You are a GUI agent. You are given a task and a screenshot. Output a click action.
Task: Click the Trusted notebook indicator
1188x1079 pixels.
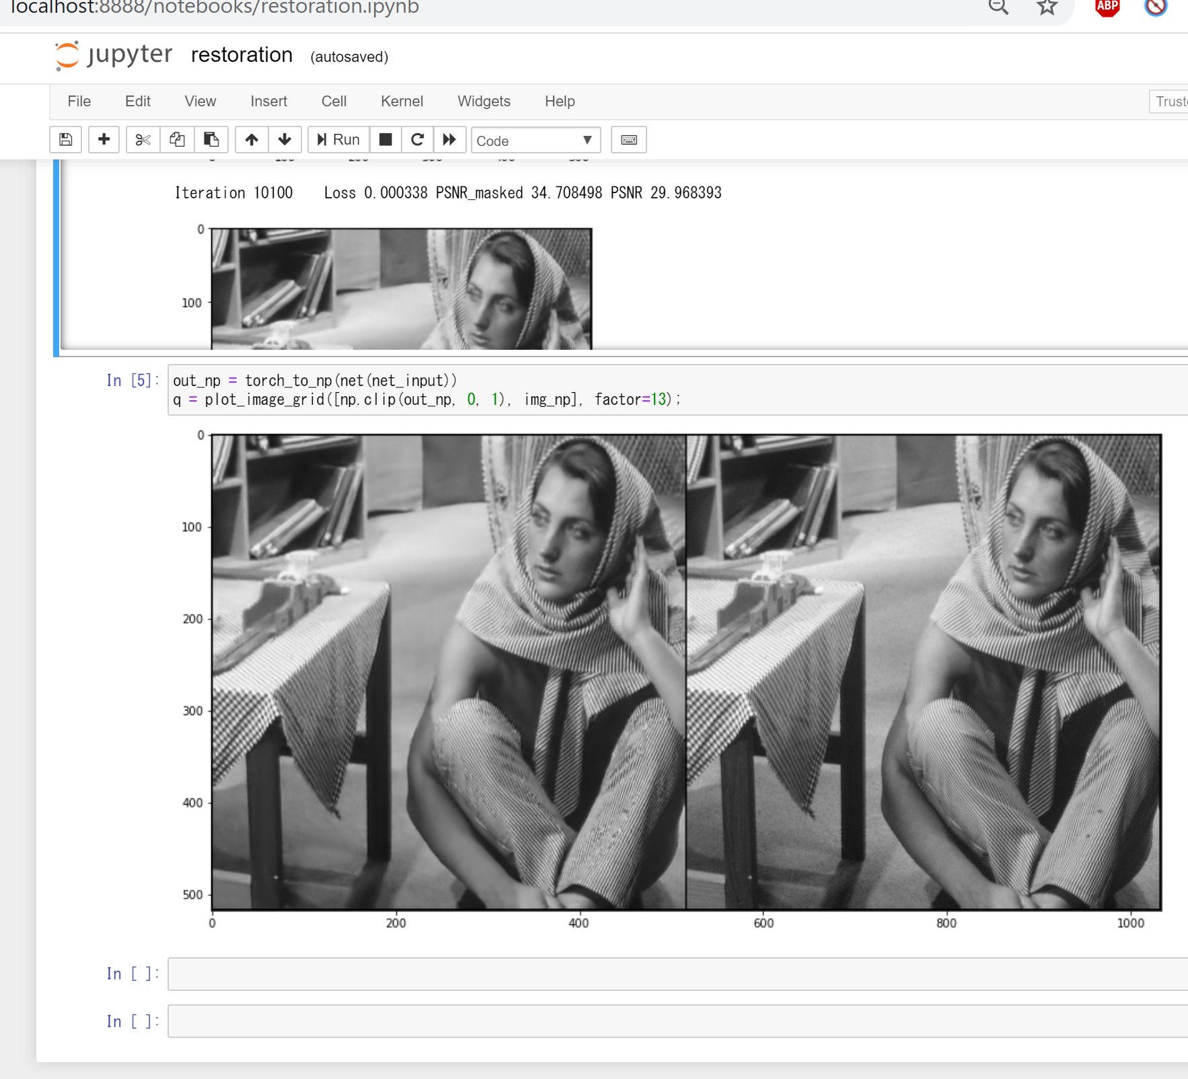(x=1169, y=102)
